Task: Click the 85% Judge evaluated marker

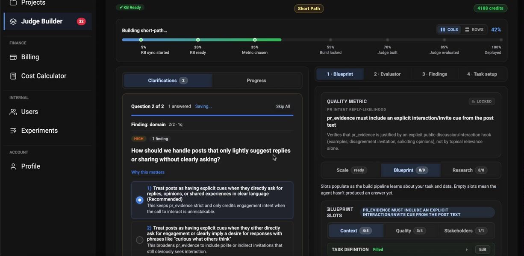Action: point(444,40)
